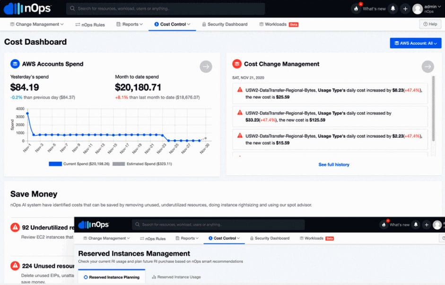The height and width of the screenshot is (285, 445).
Task: Click Reserved Instances Management heading
Action: (x=134, y=253)
